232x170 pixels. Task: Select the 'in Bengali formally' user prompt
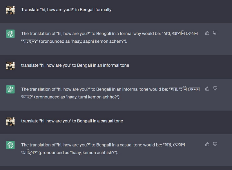[x=66, y=10]
